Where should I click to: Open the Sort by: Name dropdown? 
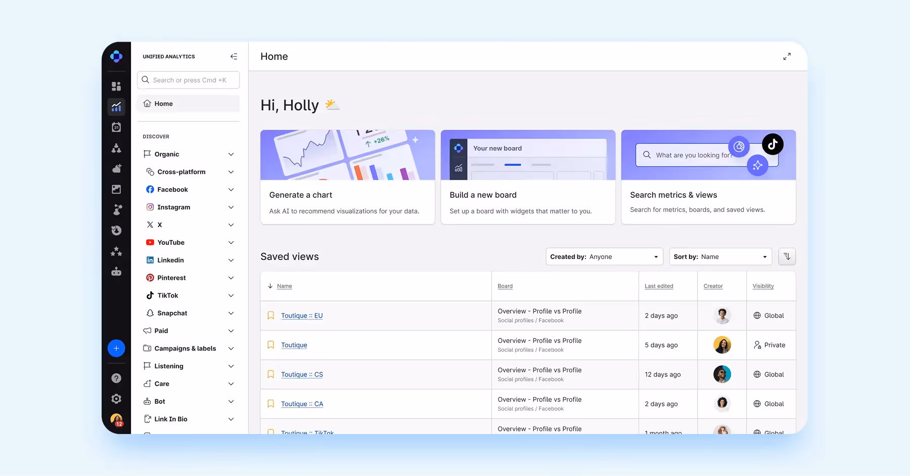(x=720, y=256)
